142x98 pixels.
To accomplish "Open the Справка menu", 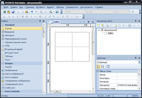I will tap(99, 7).
